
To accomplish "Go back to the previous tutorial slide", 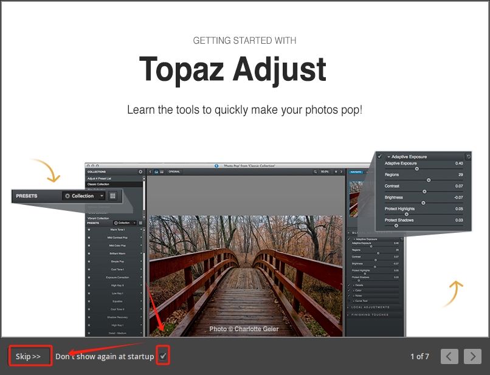I will [x=449, y=356].
